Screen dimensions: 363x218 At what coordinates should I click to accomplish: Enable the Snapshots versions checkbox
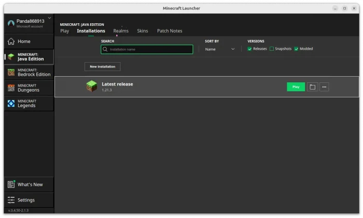[x=272, y=49]
